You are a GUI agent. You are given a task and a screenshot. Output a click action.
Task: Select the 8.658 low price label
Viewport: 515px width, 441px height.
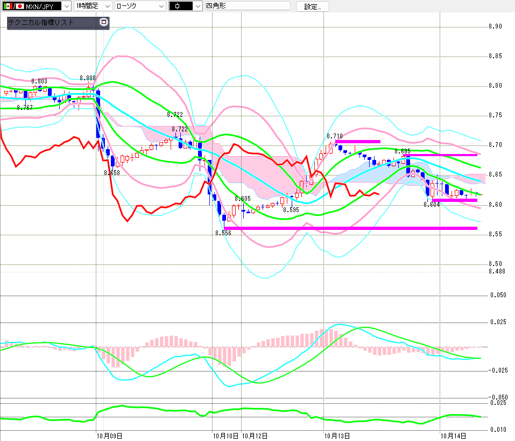click(x=112, y=172)
